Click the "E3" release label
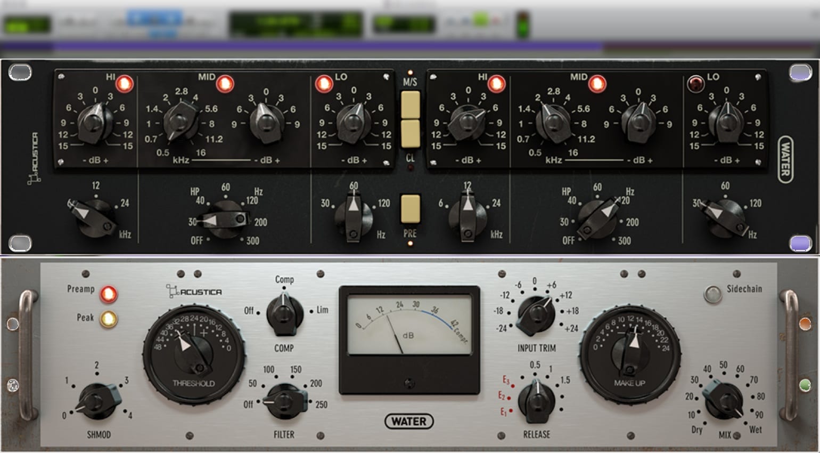The image size is (820, 453). [x=506, y=380]
